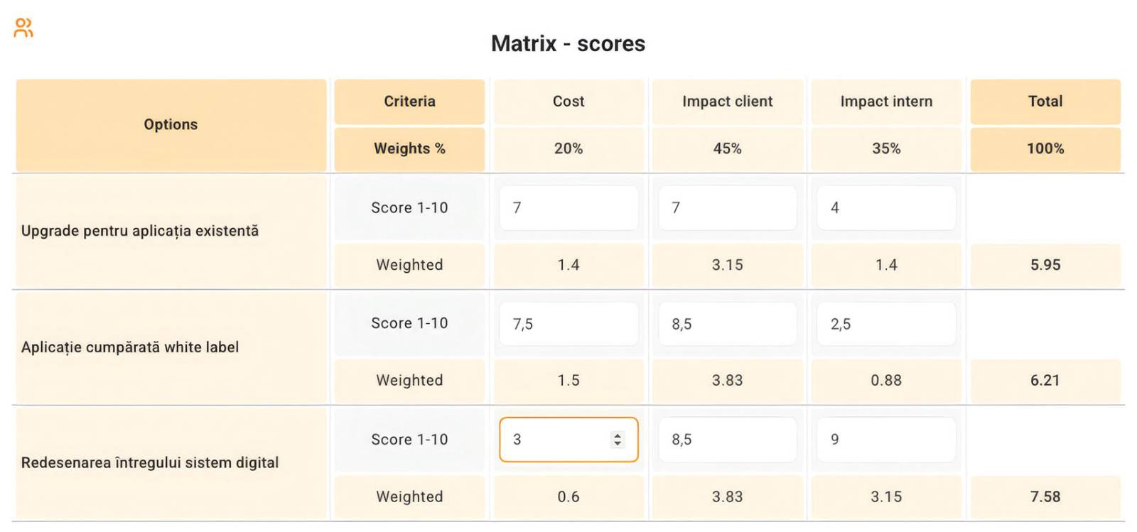Increment the Cost score stepper arrow
Screen dimensions: 1137x532
[x=618, y=435]
